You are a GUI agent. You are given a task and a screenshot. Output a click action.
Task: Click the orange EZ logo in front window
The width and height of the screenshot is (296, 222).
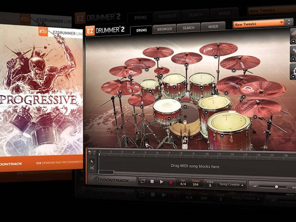coord(90,31)
